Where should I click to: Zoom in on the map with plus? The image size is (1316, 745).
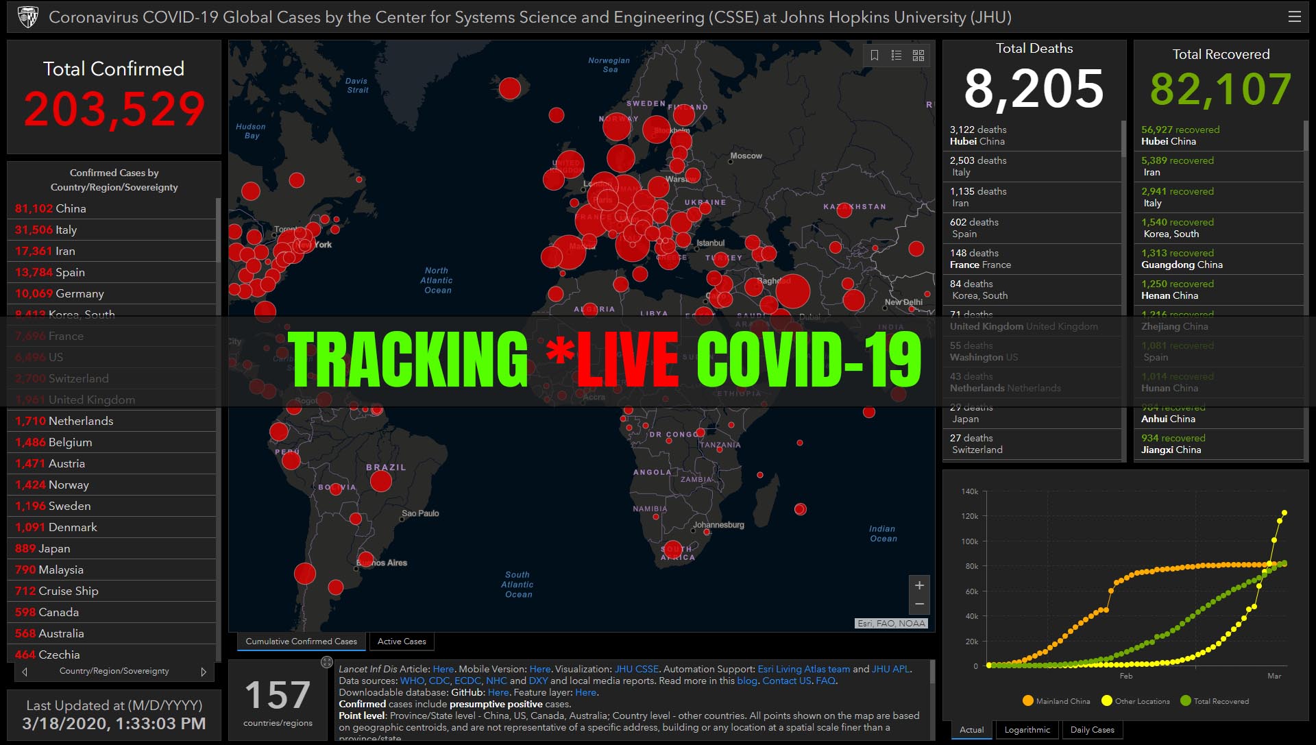pos(919,585)
